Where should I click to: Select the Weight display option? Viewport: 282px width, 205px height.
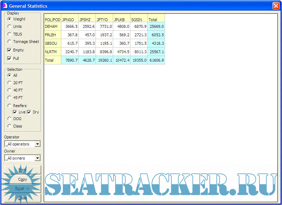tap(10, 19)
